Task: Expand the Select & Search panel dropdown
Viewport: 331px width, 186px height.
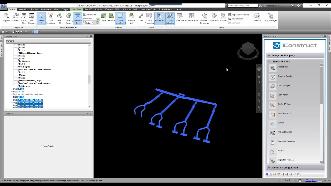Action: click(x=68, y=28)
